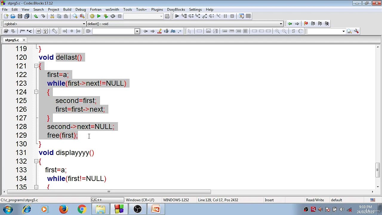Open OBS Studio from taskbar
This screenshot has height=215, width=382.
coord(137,209)
